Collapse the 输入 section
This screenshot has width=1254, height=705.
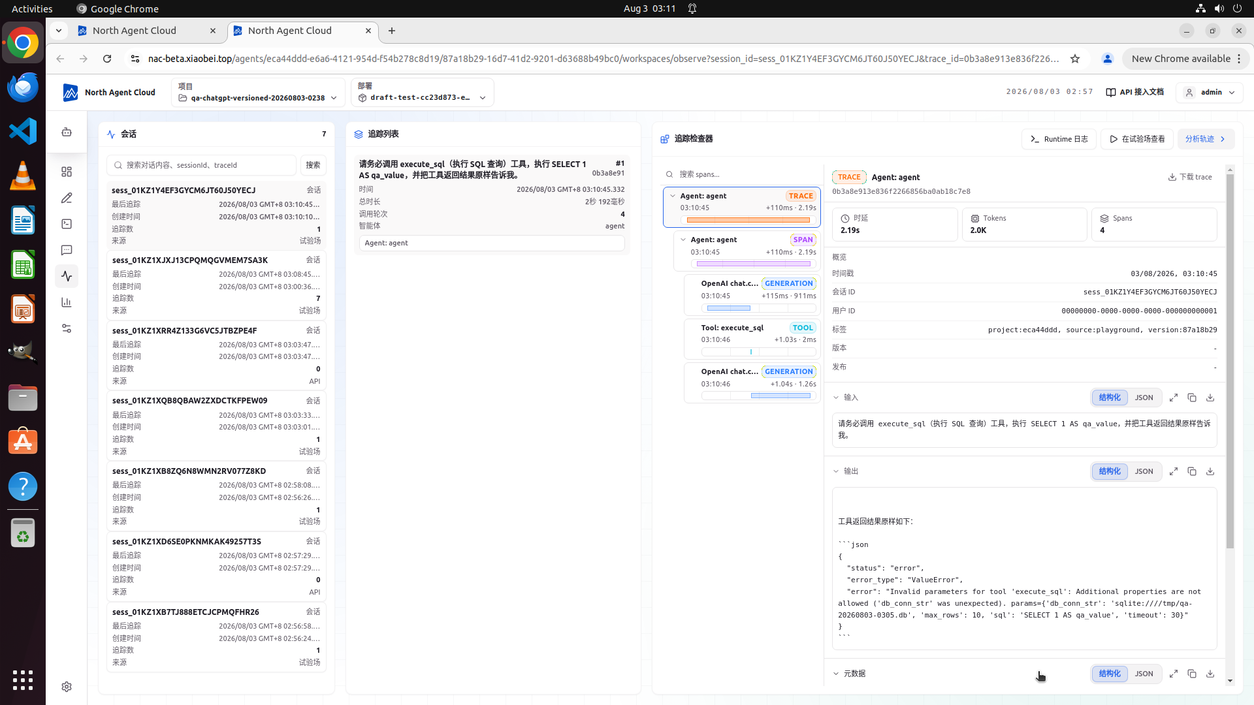point(836,398)
